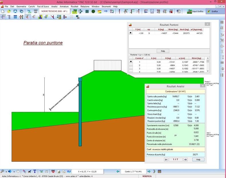Select the text T tool

pos(35,171)
